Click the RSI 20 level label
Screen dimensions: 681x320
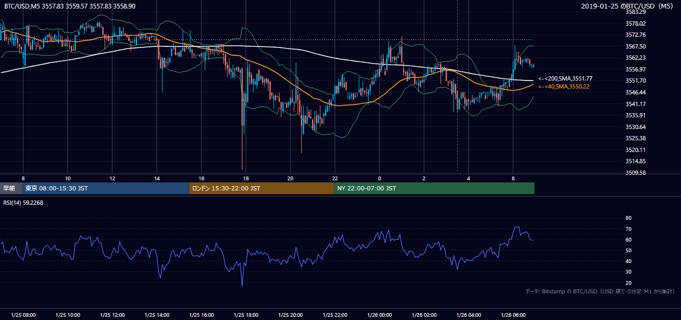(x=628, y=283)
